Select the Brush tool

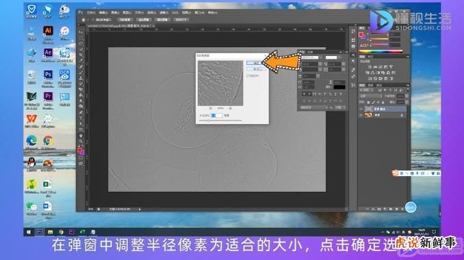(x=81, y=72)
